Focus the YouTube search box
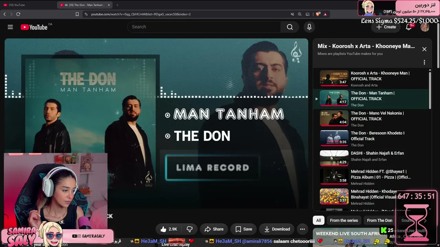The width and height of the screenshot is (440, 247). tap(204, 27)
